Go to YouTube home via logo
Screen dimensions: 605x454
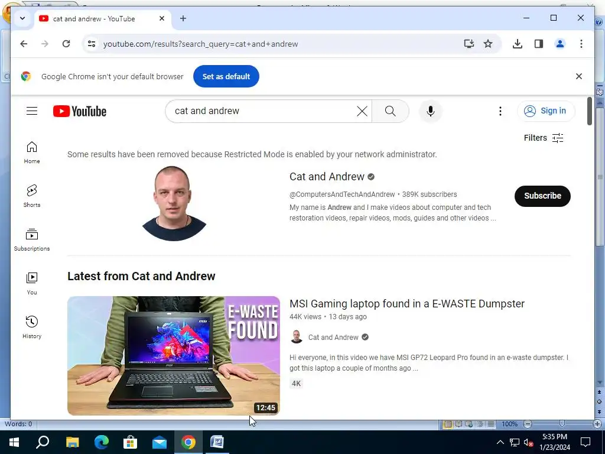click(x=80, y=111)
